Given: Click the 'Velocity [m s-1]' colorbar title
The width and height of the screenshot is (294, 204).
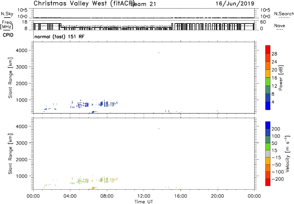Looking at the screenshot, I should click(287, 154).
